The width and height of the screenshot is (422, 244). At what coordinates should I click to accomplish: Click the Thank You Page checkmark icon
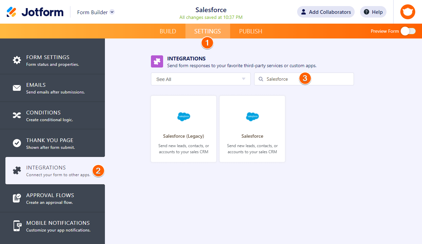click(x=17, y=143)
